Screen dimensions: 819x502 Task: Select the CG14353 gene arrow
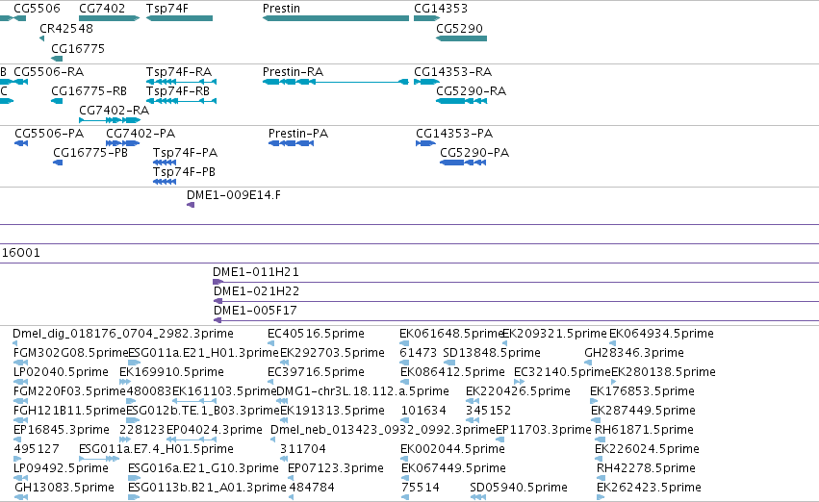tap(426, 18)
